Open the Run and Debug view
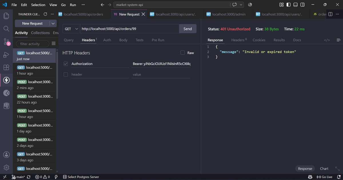Screen dimensions: 343x180 [6, 55]
